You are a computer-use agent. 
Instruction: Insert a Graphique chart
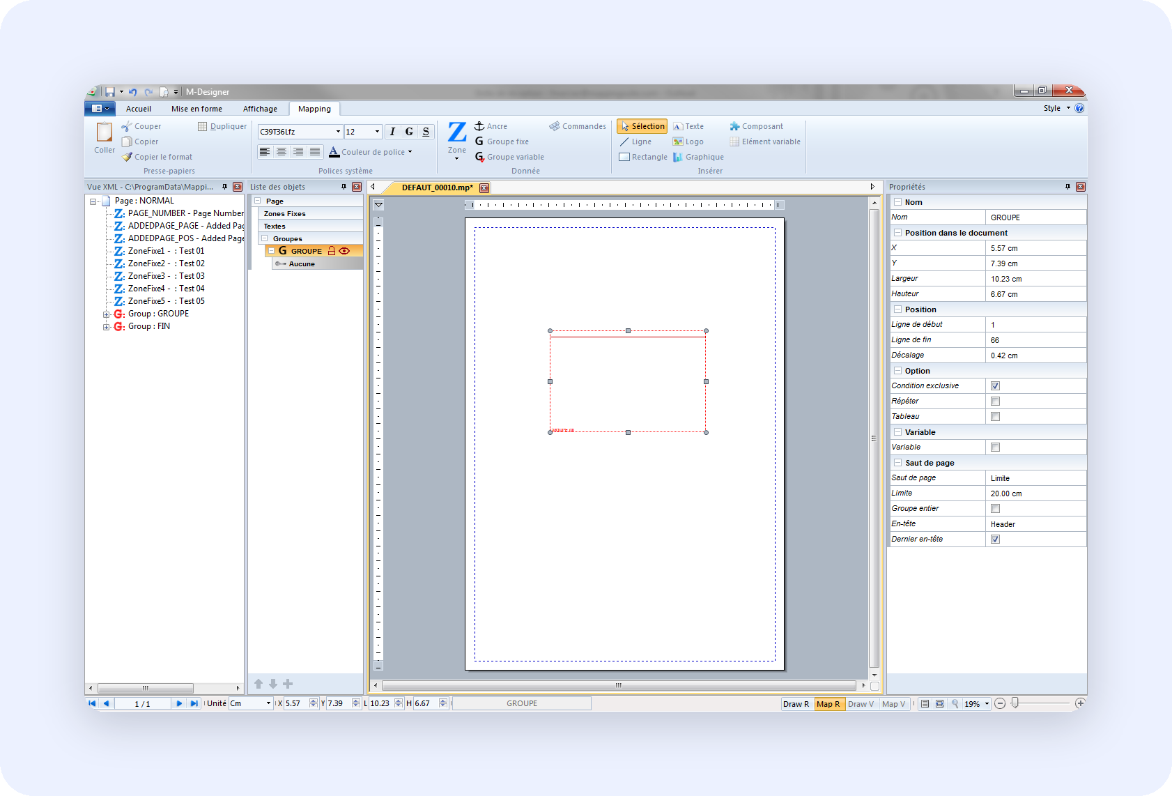(x=698, y=157)
